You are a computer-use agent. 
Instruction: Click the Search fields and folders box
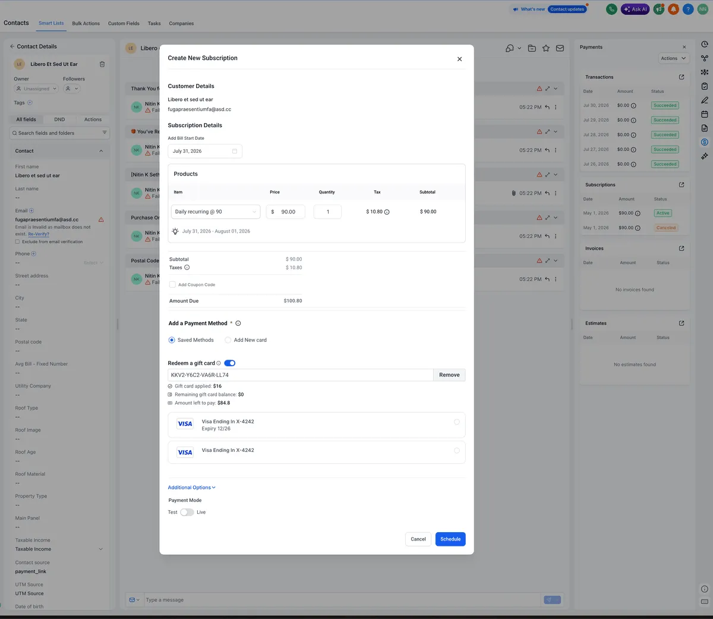(x=59, y=133)
